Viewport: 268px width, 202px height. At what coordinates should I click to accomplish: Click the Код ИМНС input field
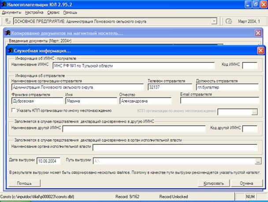[x=250, y=66]
